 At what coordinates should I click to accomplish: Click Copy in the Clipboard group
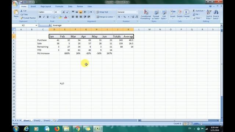pos(24,14)
